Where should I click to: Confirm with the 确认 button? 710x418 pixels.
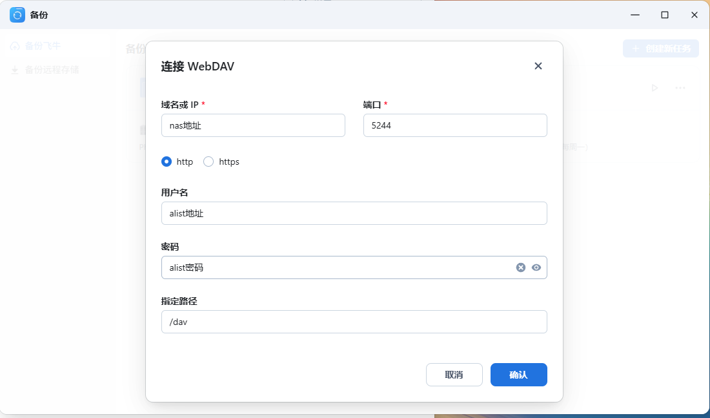tap(518, 375)
